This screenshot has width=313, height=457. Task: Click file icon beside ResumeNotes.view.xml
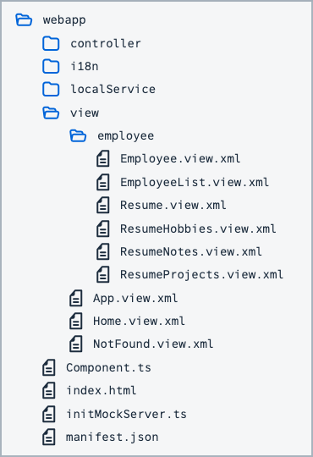point(103,251)
